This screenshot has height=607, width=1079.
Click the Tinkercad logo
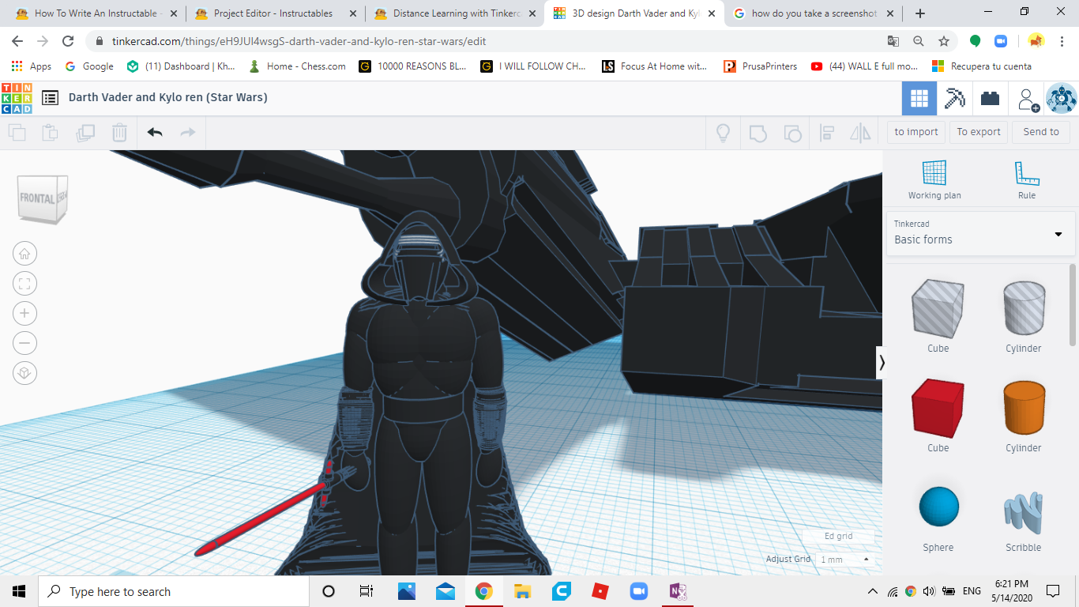pyautogui.click(x=17, y=98)
